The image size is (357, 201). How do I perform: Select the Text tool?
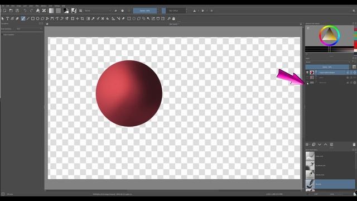(7, 18)
